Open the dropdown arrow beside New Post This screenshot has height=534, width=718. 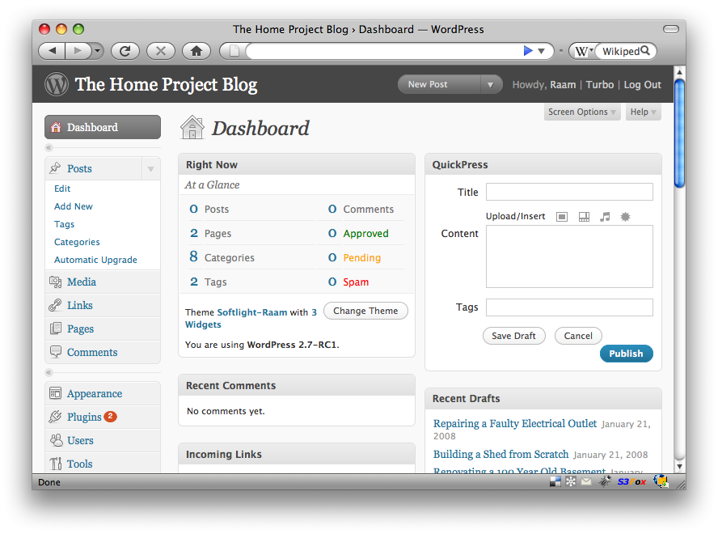[x=491, y=84]
